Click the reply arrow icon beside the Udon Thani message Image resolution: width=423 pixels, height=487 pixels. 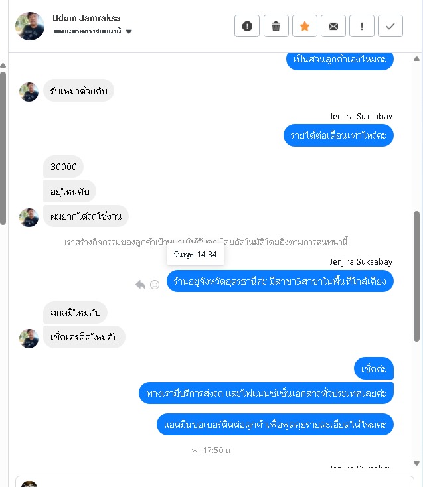[x=141, y=285]
